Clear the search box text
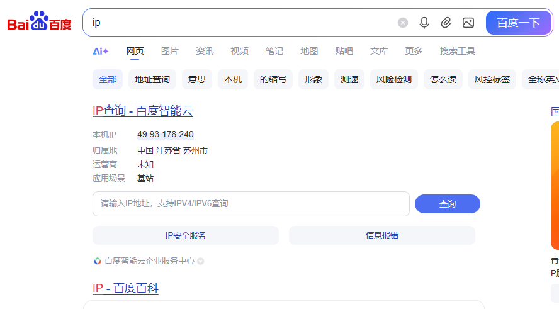The width and height of the screenshot is (559, 309). point(403,23)
